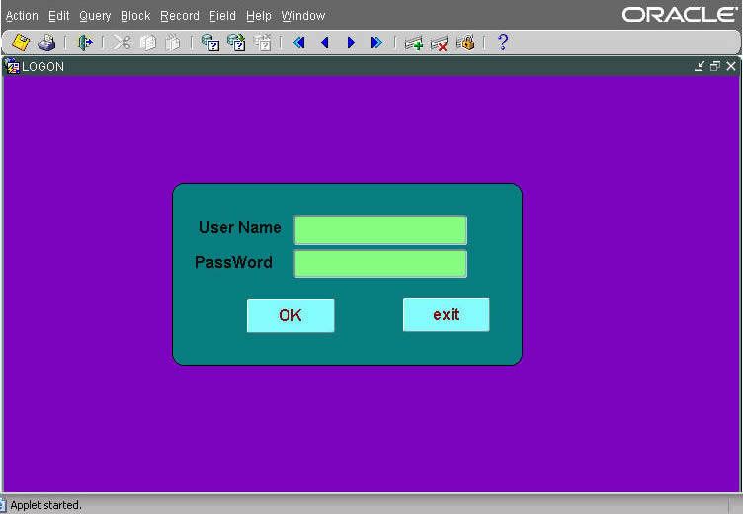Click the Insert Record icon
Screen dimensions: 743x514
click(414, 43)
